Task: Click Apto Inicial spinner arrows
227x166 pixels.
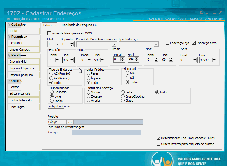Action: pos(195,60)
